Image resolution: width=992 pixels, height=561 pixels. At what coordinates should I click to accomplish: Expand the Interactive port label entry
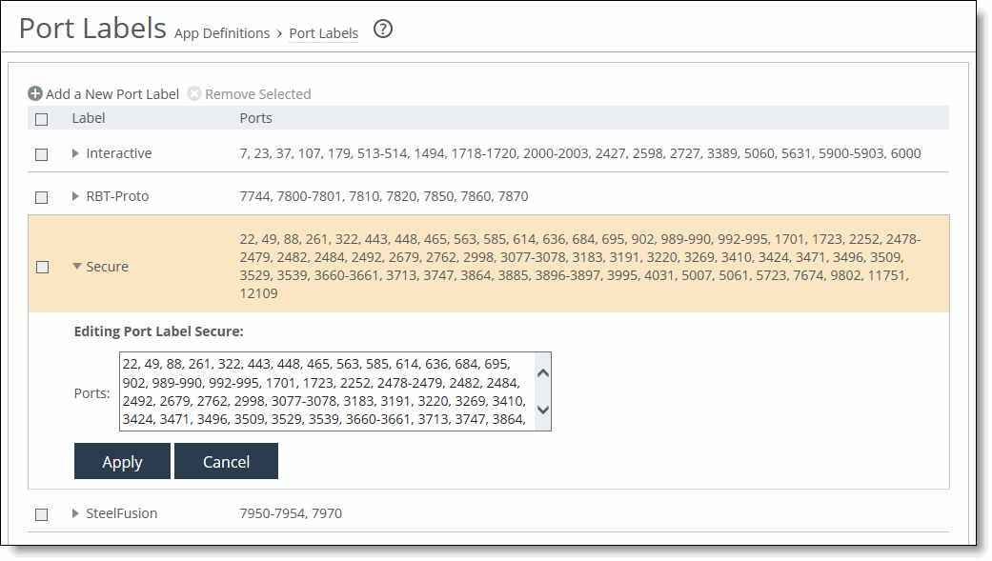76,153
